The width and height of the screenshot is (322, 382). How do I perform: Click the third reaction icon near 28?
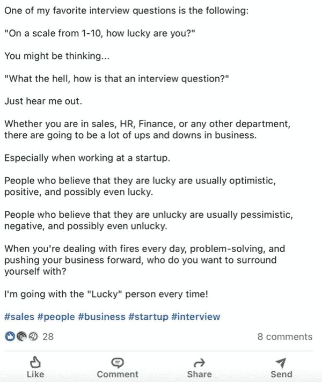[33, 336]
